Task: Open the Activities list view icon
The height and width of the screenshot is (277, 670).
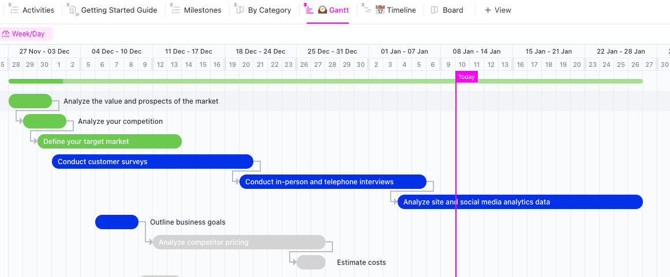Action: click(x=14, y=10)
